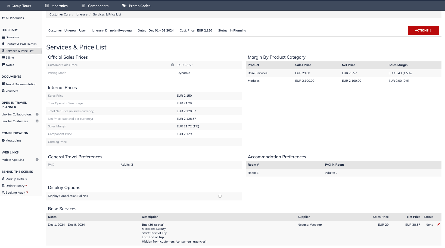Click the Customer Sales Price value EUR 2,150
445x248 pixels.
pos(185,65)
